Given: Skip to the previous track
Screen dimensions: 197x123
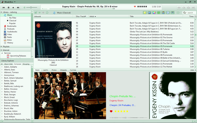Looking at the screenshot, I should [x=4, y=7].
